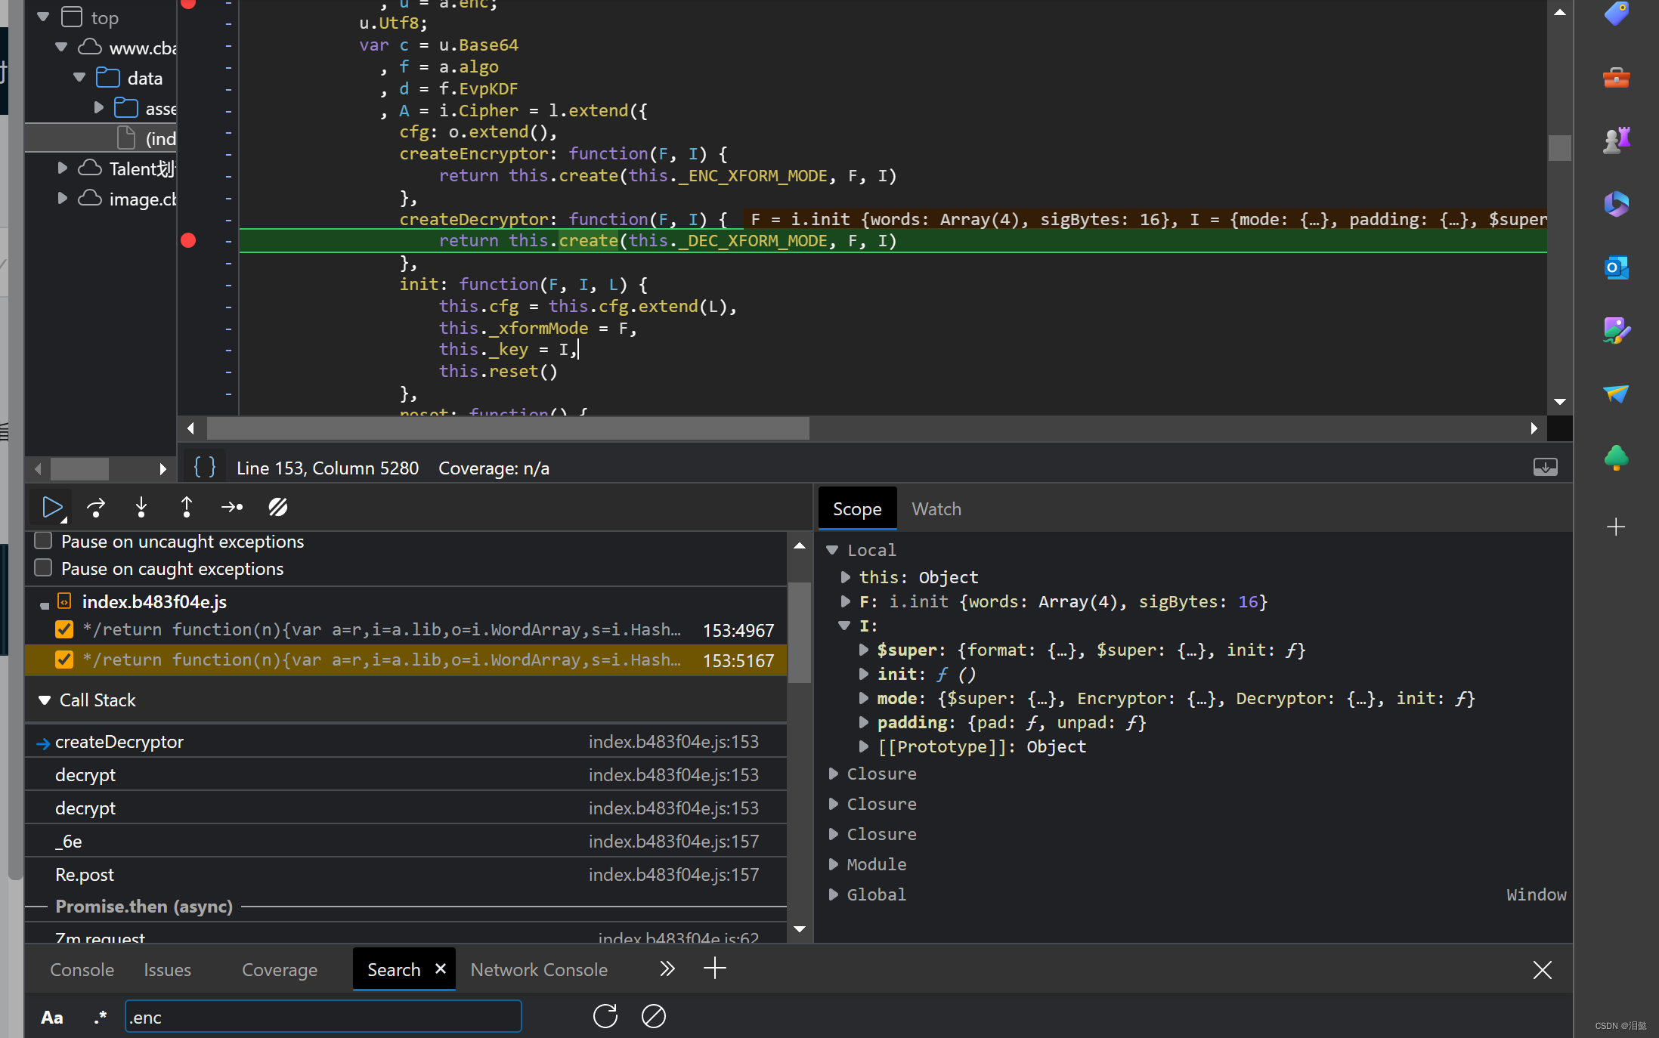
Task: Click the Deactivate all breakpoints icon
Action: (277, 507)
